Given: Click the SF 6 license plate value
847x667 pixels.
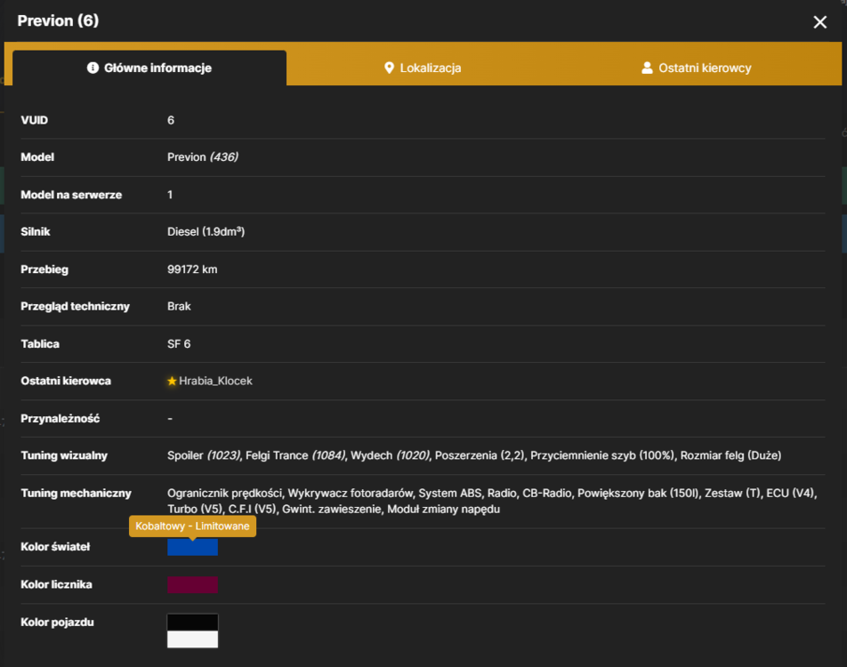Looking at the screenshot, I should pyautogui.click(x=179, y=344).
